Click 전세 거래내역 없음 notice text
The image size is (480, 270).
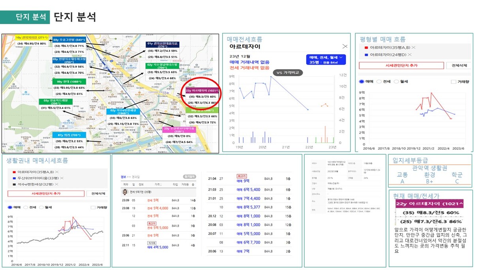[249, 68]
